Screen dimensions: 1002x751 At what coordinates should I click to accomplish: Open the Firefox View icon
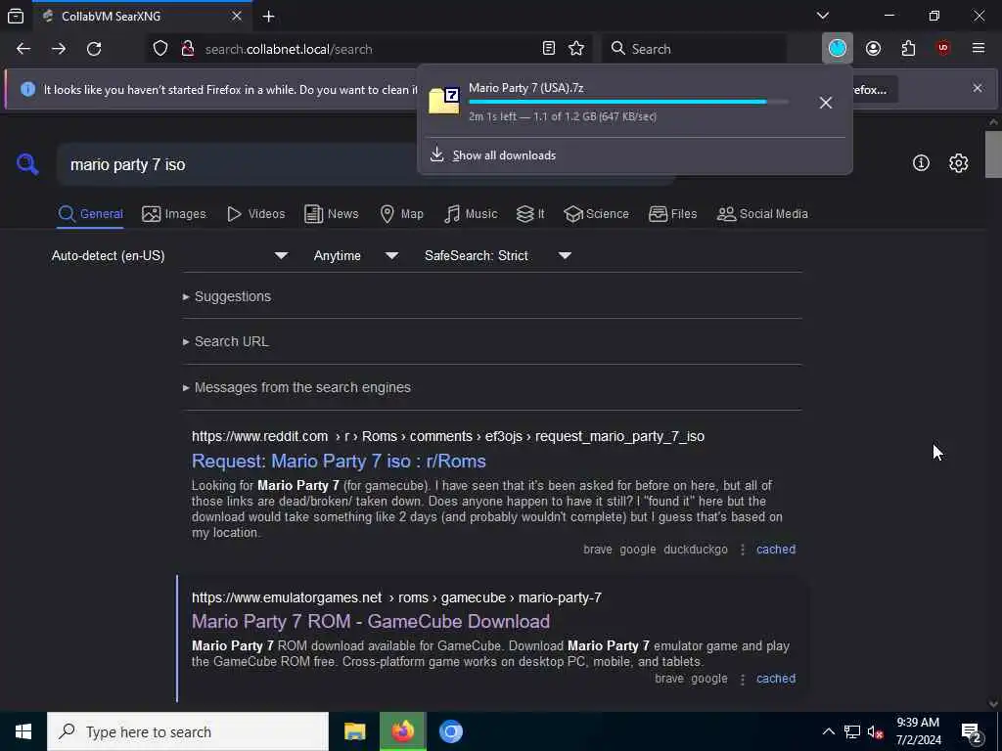point(16,16)
